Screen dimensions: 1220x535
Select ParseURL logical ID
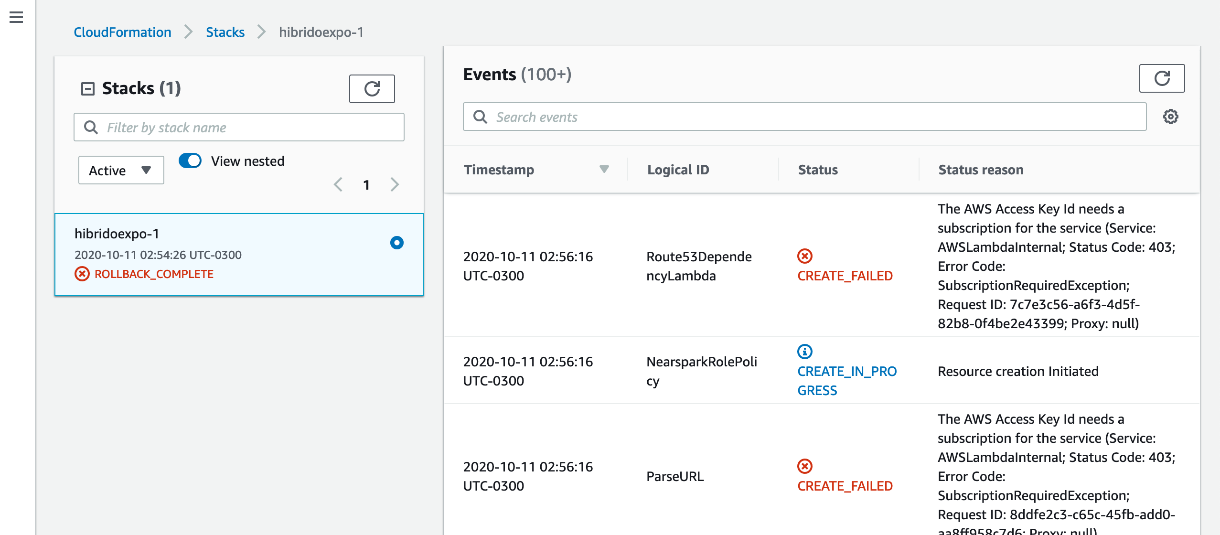[x=675, y=476]
